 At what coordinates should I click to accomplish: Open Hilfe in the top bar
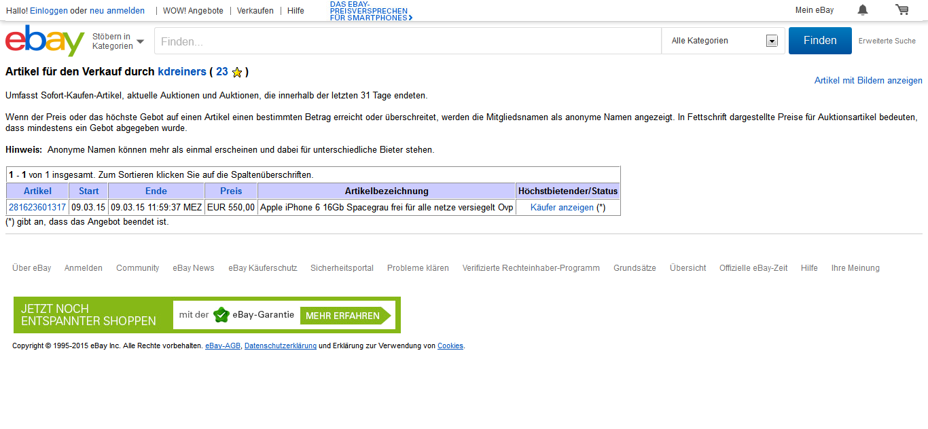pyautogui.click(x=296, y=11)
